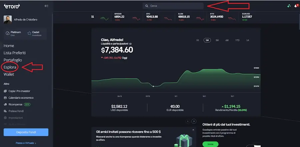Click the search magnifier icon

click(x=147, y=6)
